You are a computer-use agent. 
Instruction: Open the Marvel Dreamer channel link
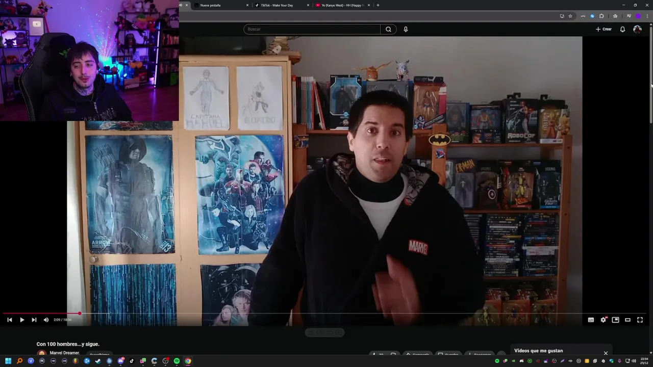coord(65,353)
